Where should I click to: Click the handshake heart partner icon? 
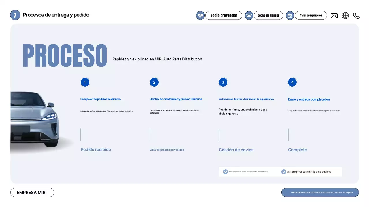coord(200,16)
